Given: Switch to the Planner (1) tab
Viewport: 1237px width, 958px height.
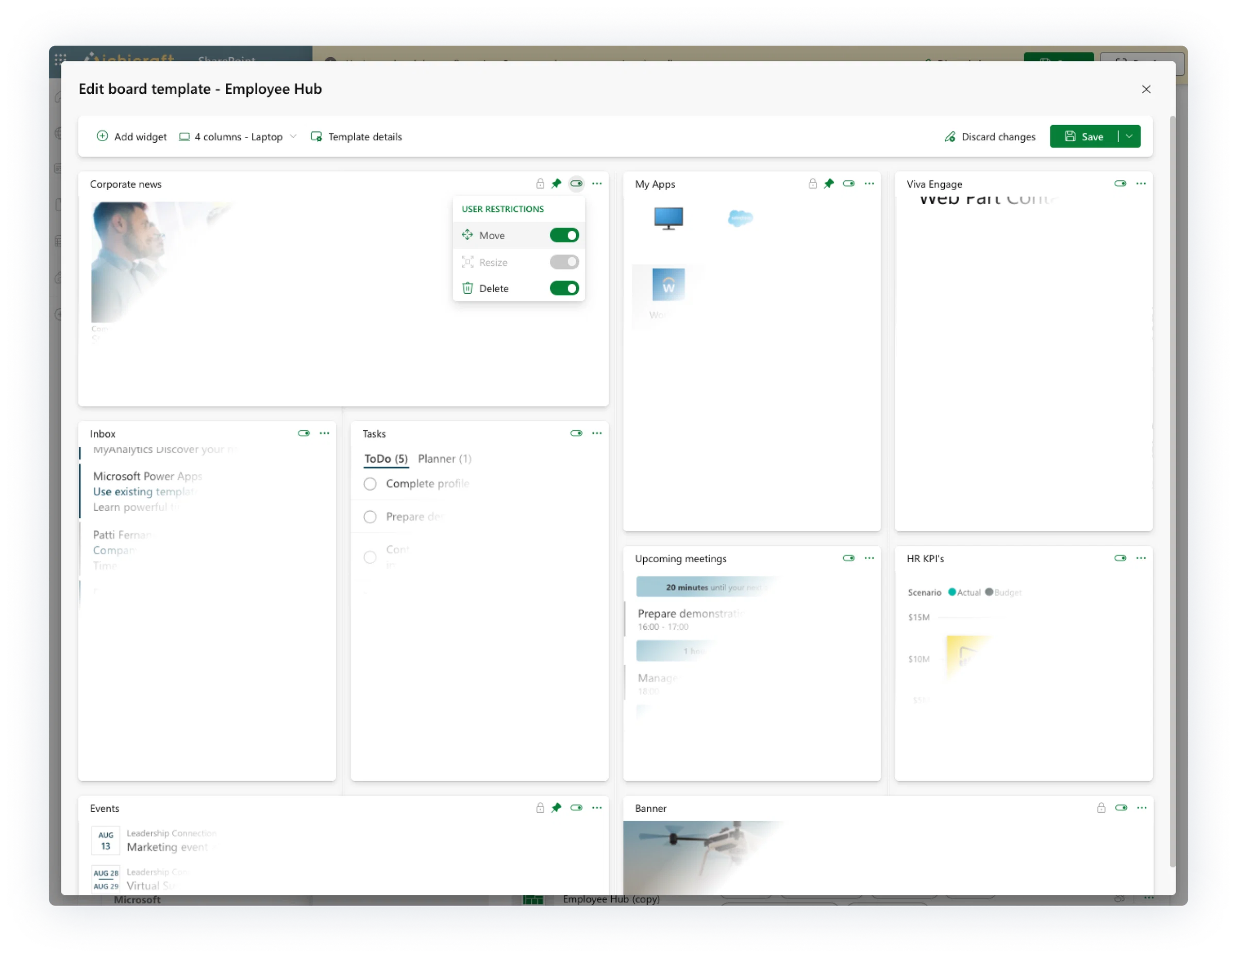Looking at the screenshot, I should click(x=445, y=459).
